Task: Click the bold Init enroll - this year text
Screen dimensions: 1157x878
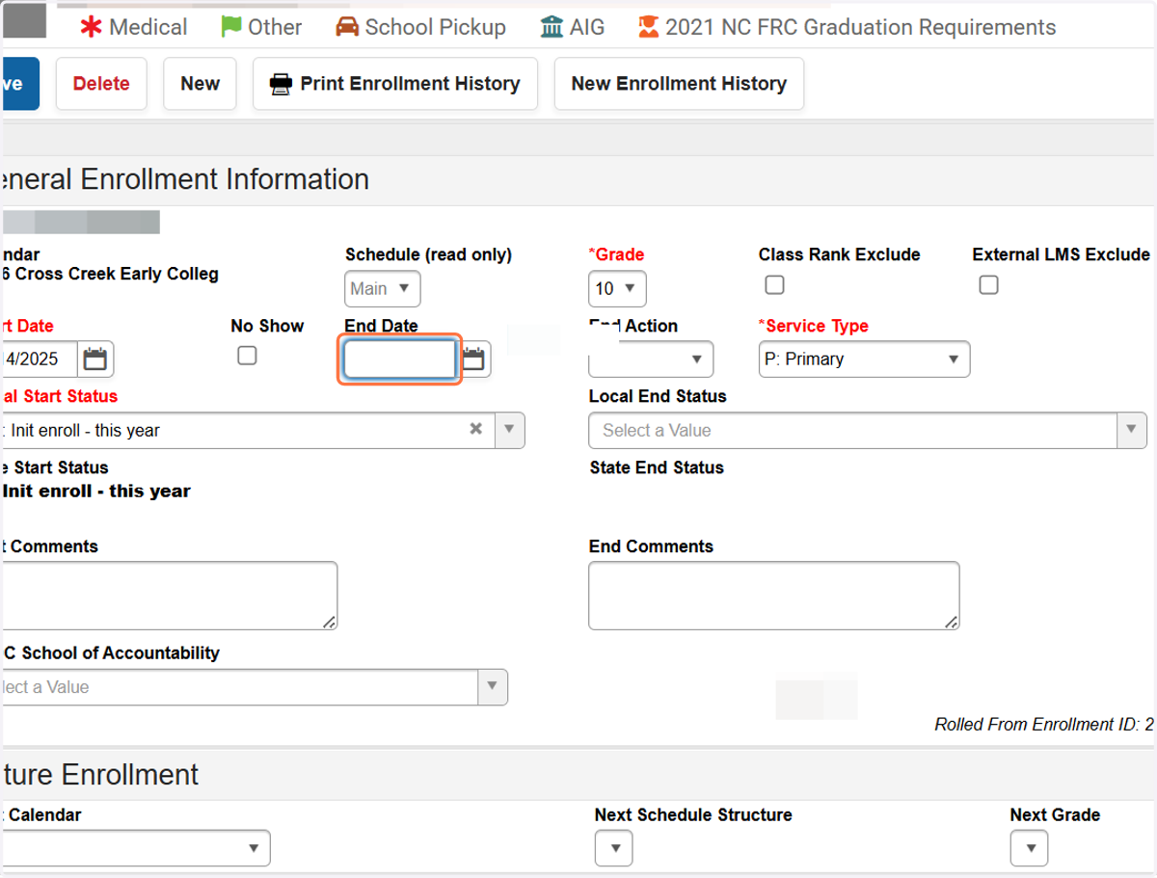Action: [96, 491]
